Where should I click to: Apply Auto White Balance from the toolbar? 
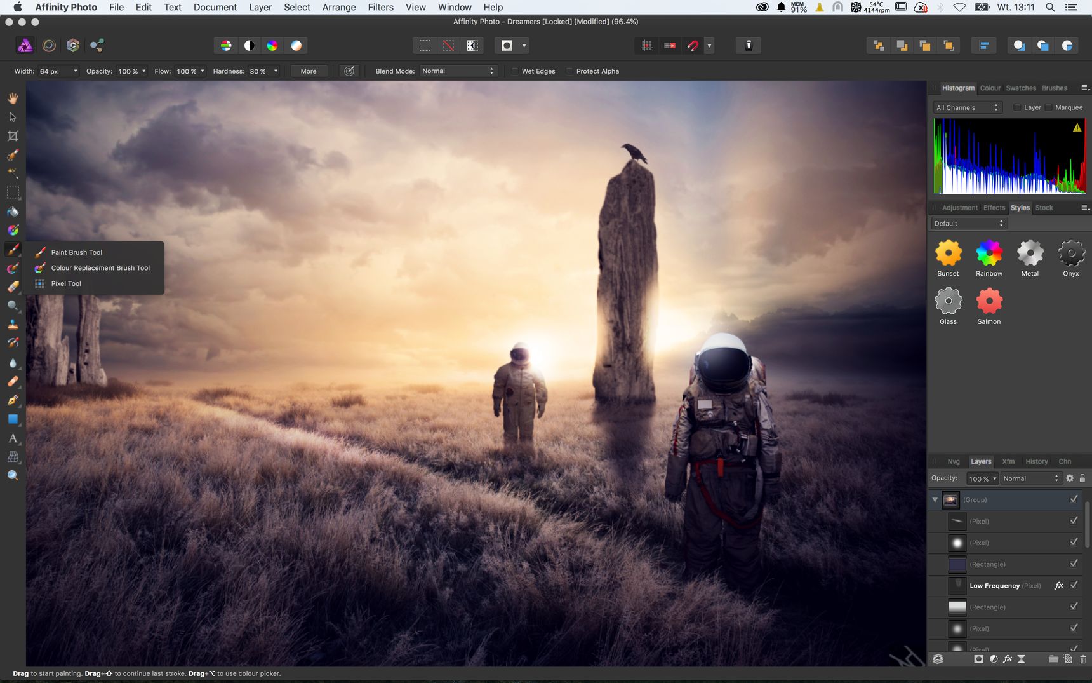[296, 45]
